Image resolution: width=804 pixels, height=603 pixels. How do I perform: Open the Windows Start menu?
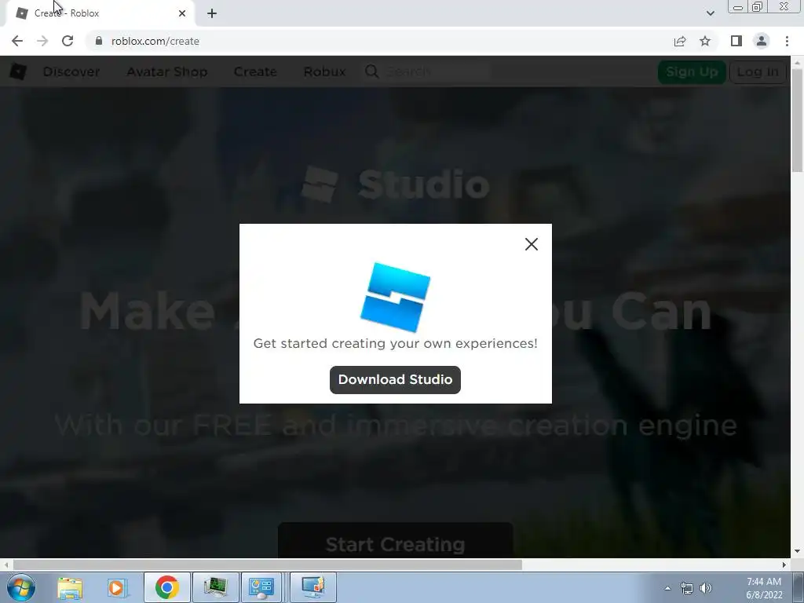pyautogui.click(x=21, y=587)
